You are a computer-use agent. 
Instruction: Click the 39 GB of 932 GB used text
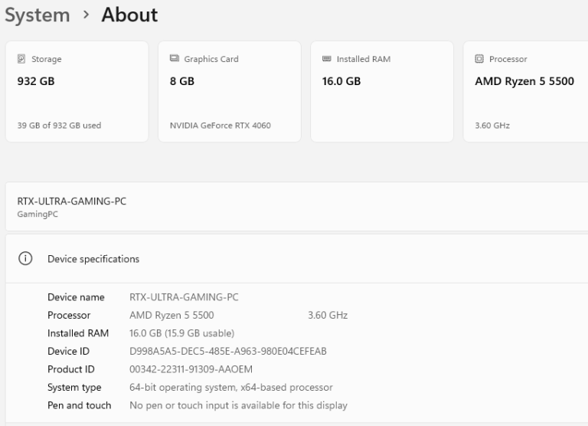(59, 126)
